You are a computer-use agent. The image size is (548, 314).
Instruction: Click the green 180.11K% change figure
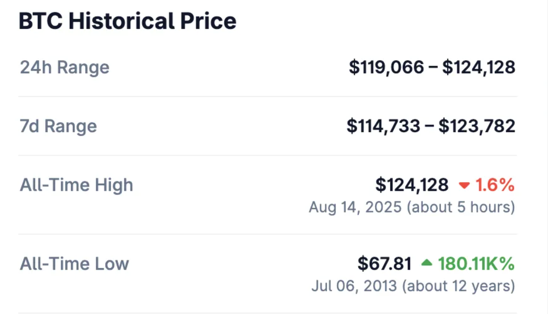point(476,264)
